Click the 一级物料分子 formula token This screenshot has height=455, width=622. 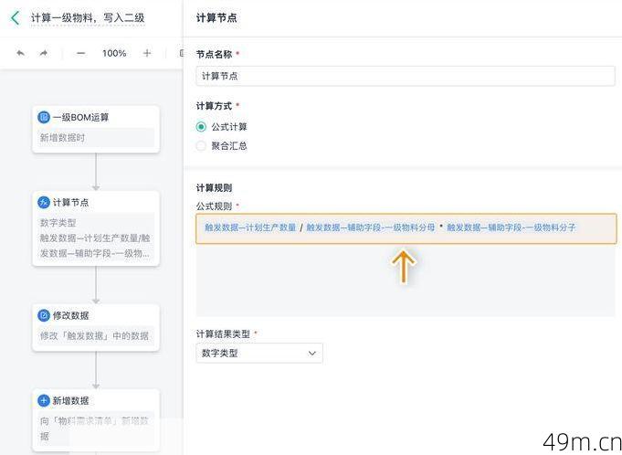511,227
